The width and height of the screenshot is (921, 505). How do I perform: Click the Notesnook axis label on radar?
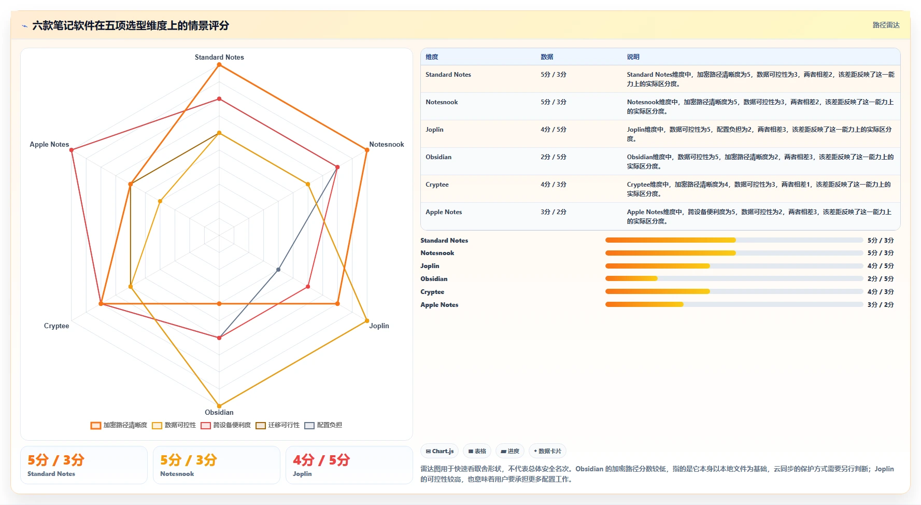click(387, 144)
